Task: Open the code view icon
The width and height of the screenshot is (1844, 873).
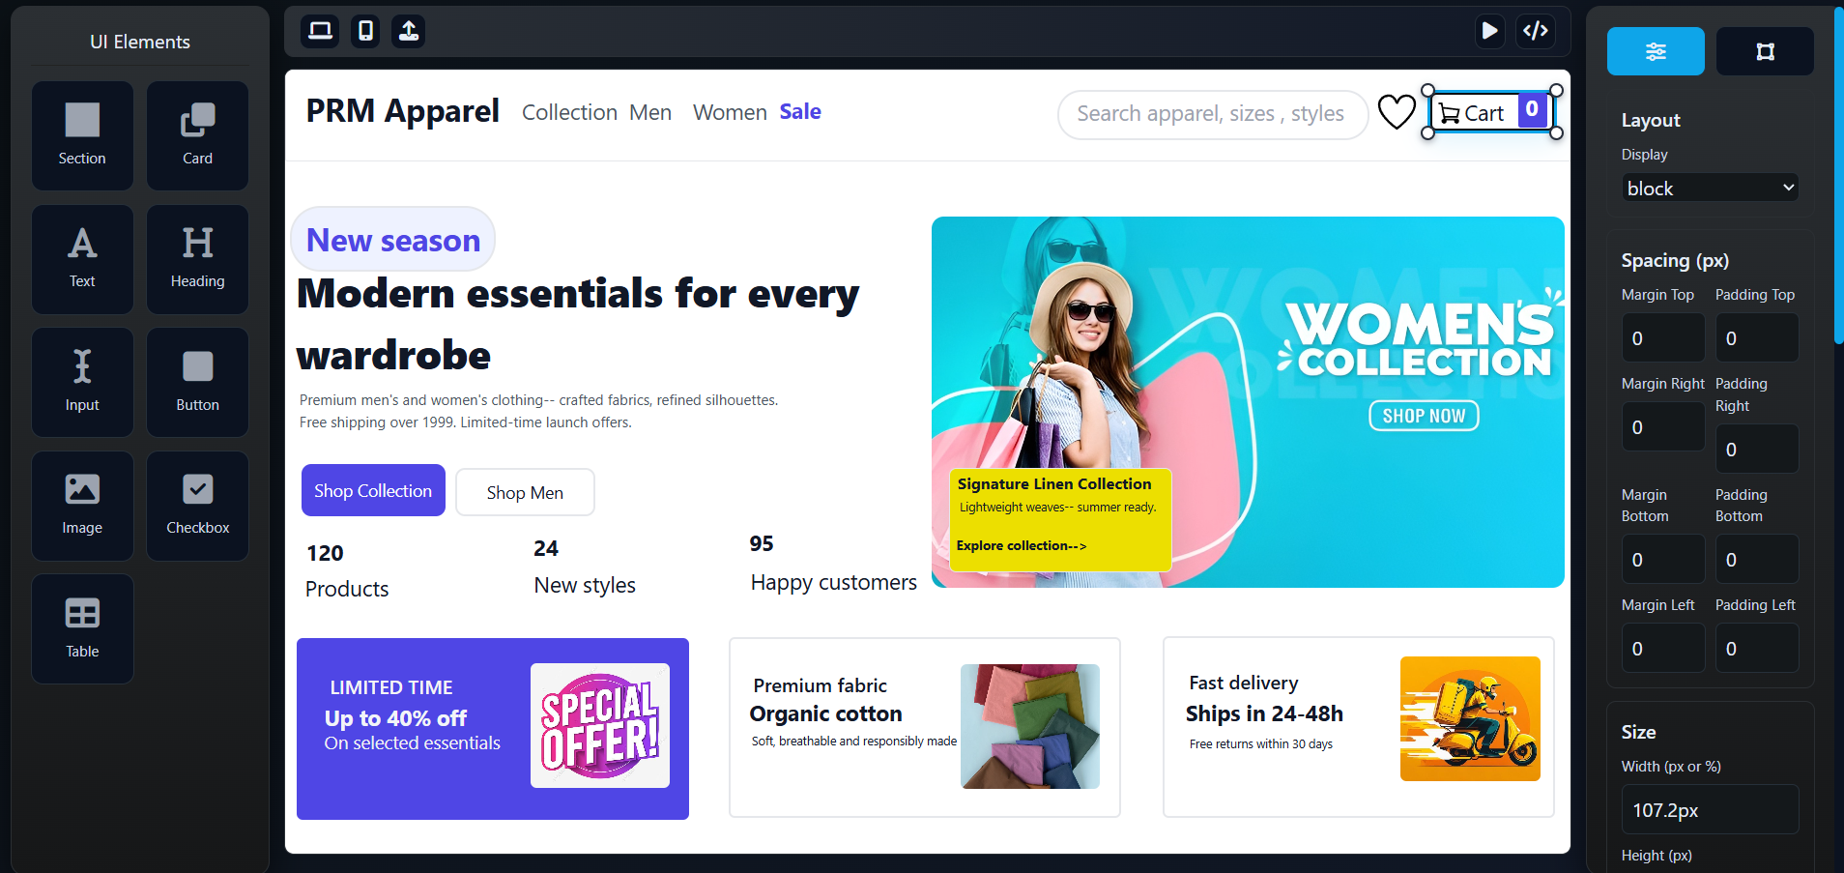Action: [x=1536, y=31]
